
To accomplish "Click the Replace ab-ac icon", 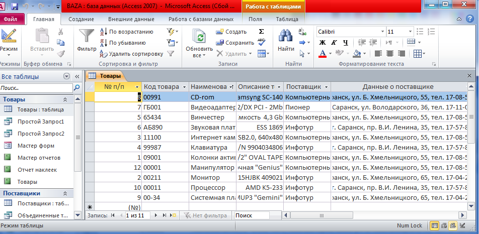I will click(302, 31).
